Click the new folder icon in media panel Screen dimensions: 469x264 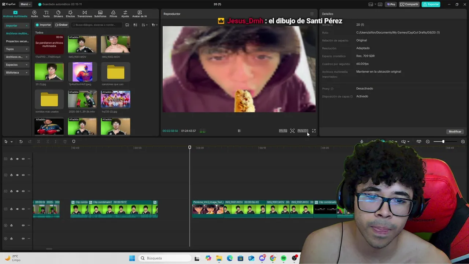pos(127,25)
